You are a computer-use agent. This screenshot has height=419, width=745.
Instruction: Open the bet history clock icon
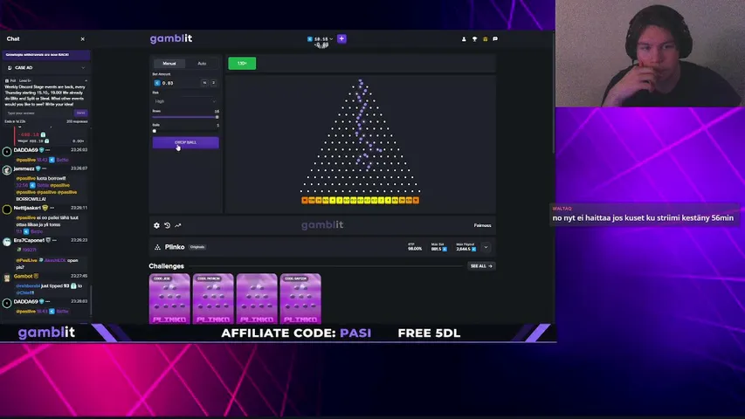pyautogui.click(x=167, y=225)
